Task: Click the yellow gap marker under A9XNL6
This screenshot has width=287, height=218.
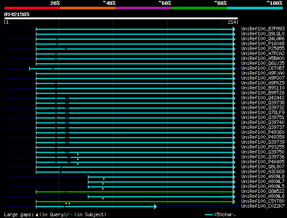Action: [x=103, y=198]
